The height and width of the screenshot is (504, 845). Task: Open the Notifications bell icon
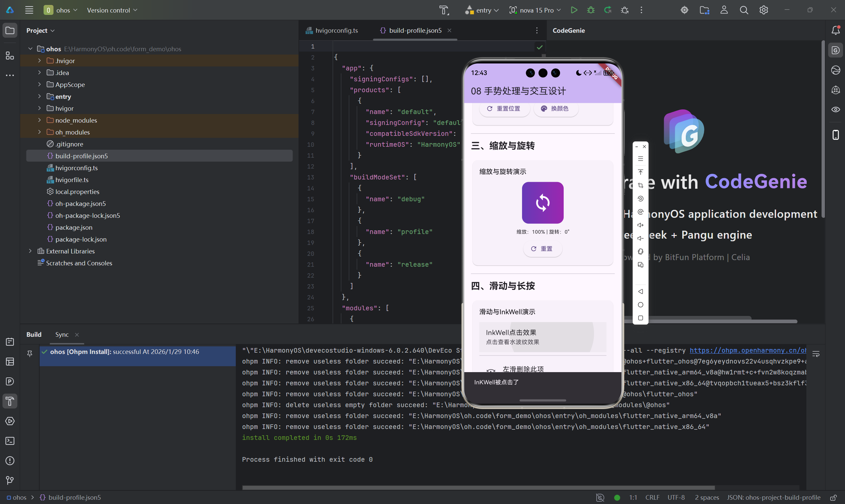point(835,30)
